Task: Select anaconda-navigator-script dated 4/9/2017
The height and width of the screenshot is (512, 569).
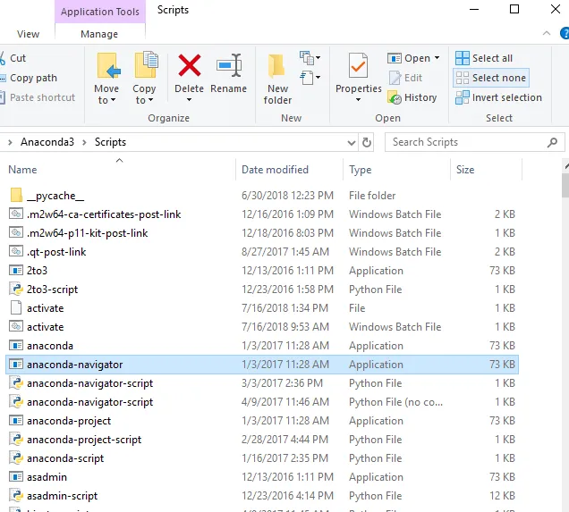Action: pyautogui.click(x=90, y=402)
